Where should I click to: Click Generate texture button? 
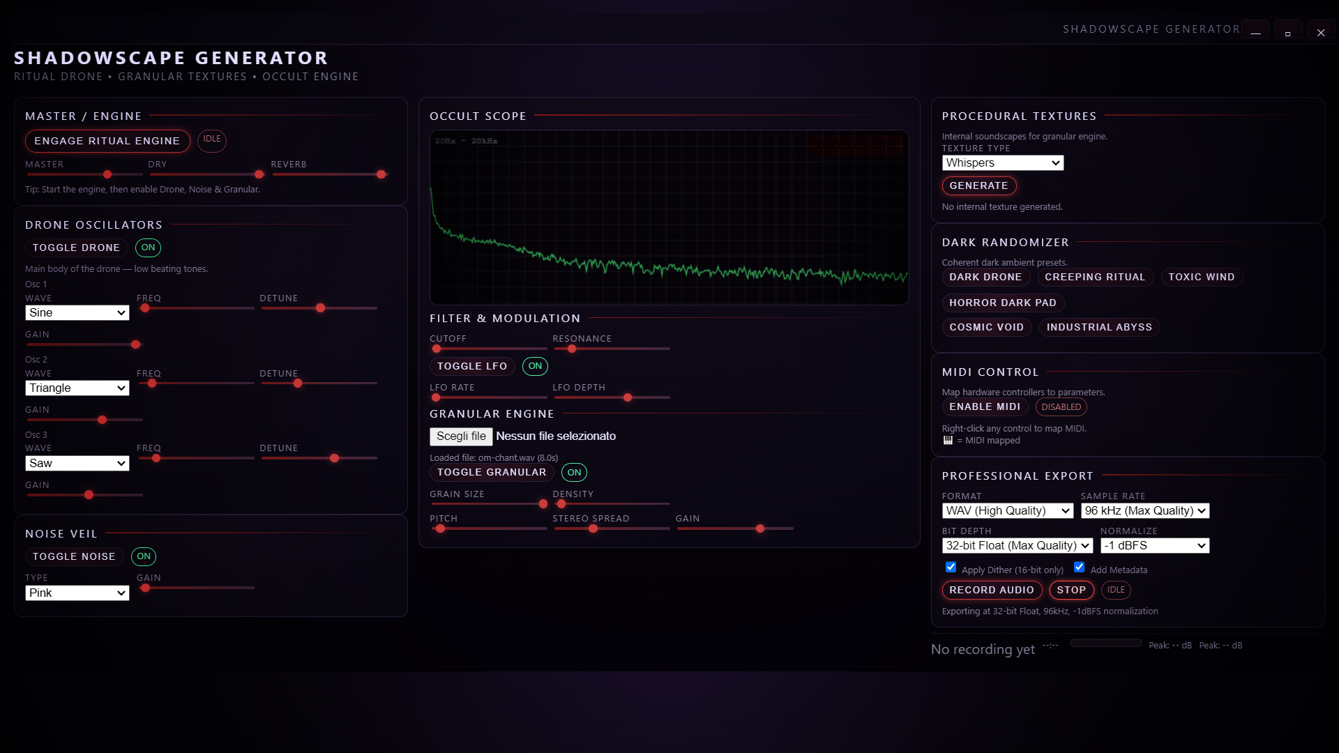pos(978,186)
